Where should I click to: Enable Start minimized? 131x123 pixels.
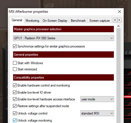[15, 69]
